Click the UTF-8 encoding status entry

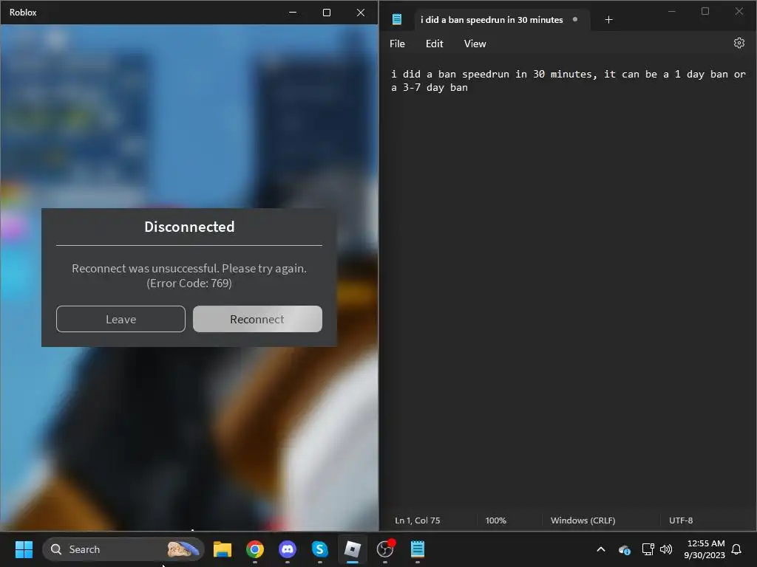[681, 520]
